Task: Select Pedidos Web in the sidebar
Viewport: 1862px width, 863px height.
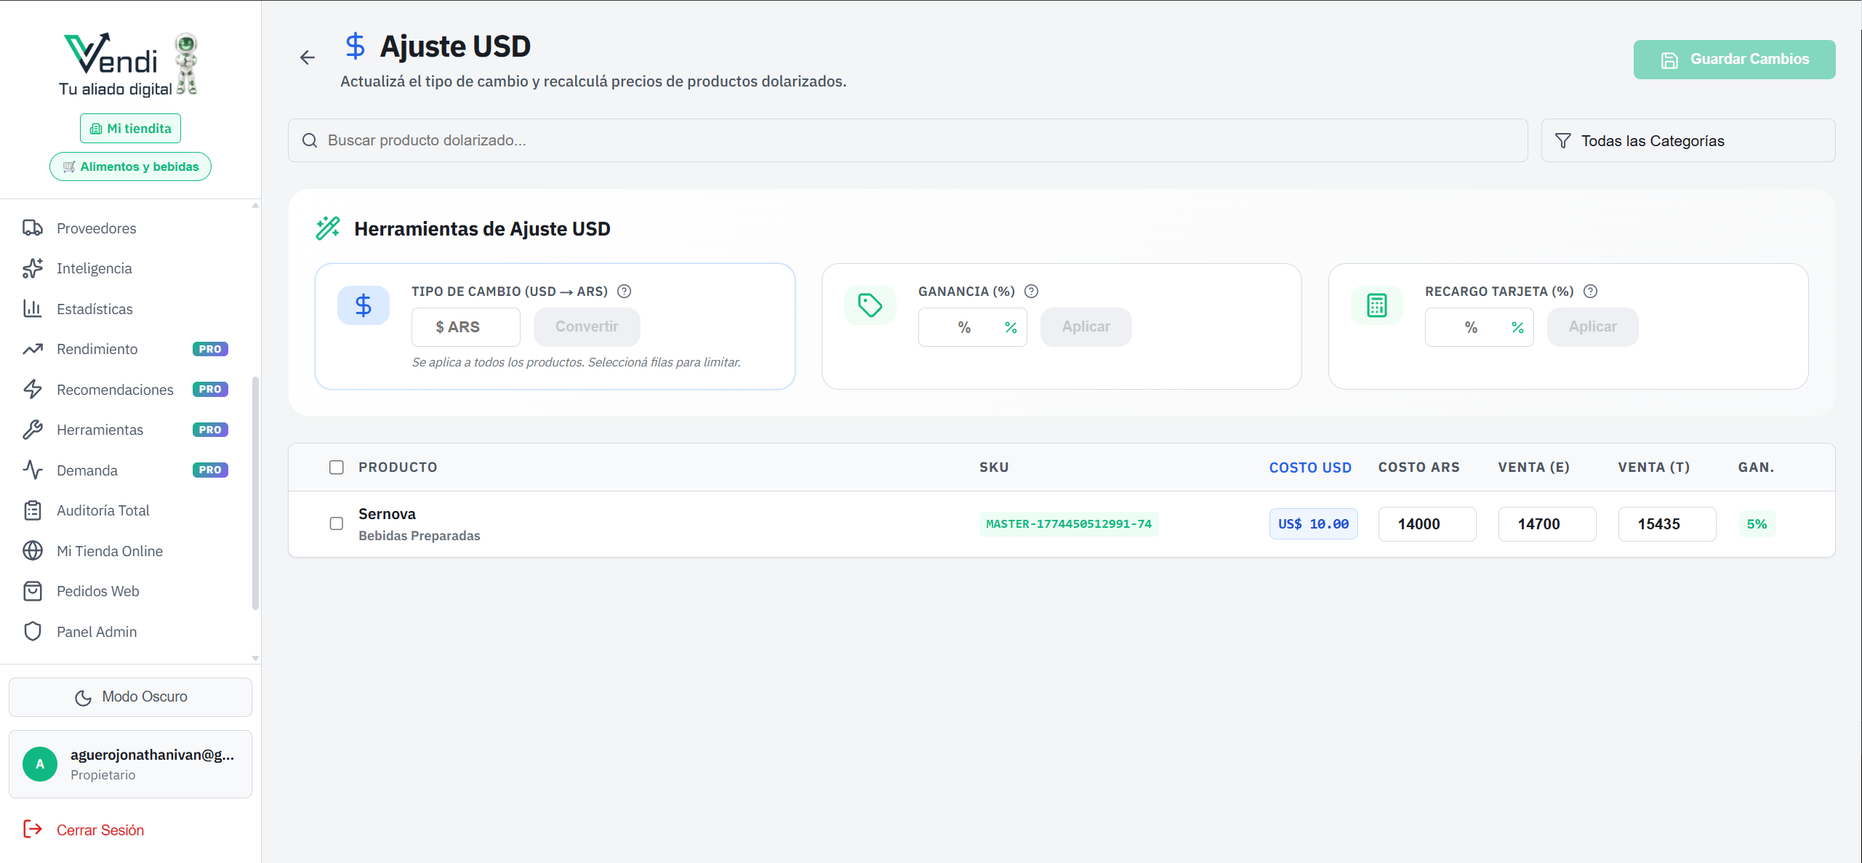Action: tap(98, 591)
